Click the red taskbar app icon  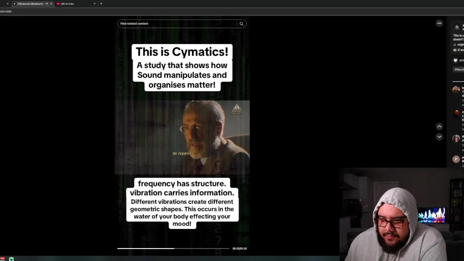click(x=2, y=259)
